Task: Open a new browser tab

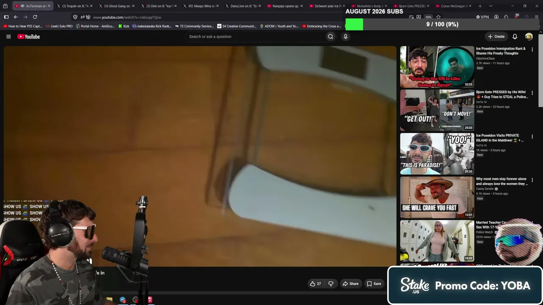Action: click(x=480, y=6)
